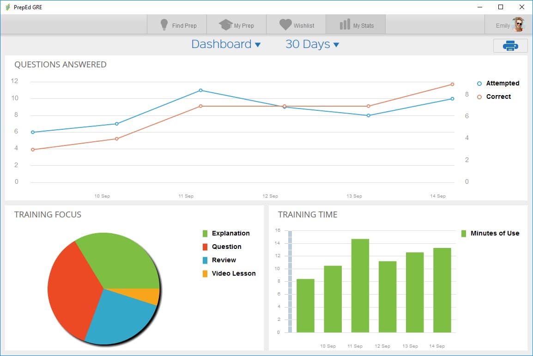This screenshot has height=356, width=533.
Task: Click the Video Lesson orange legend swatch
Action: coord(205,274)
